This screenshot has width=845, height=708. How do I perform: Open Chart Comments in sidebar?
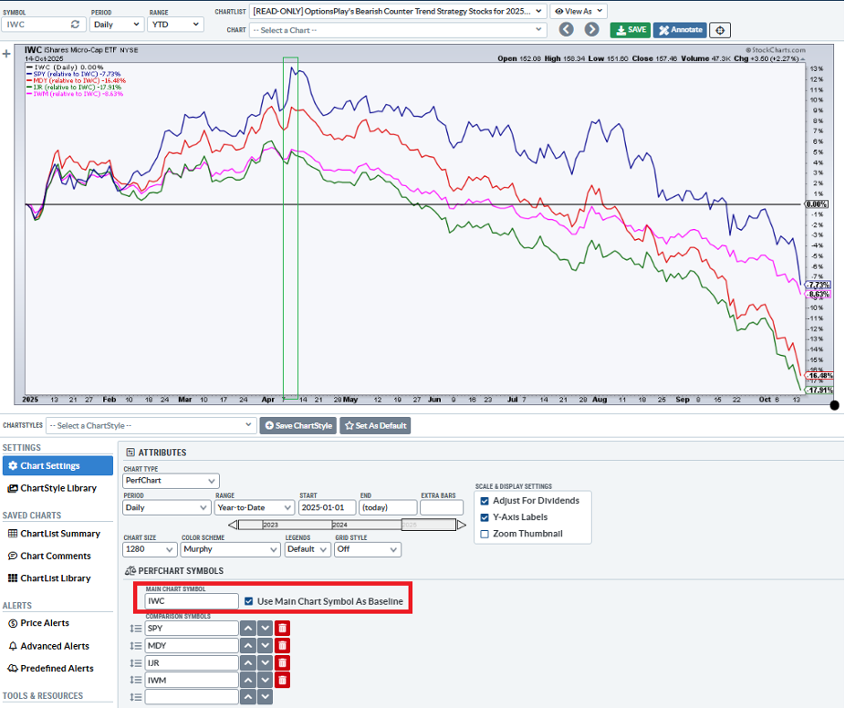coord(49,556)
